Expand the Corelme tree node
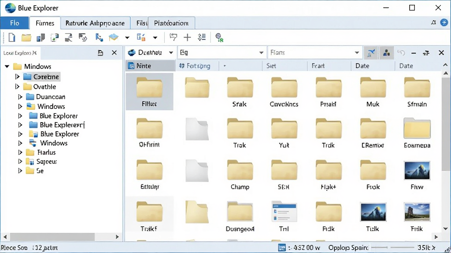 [17, 76]
